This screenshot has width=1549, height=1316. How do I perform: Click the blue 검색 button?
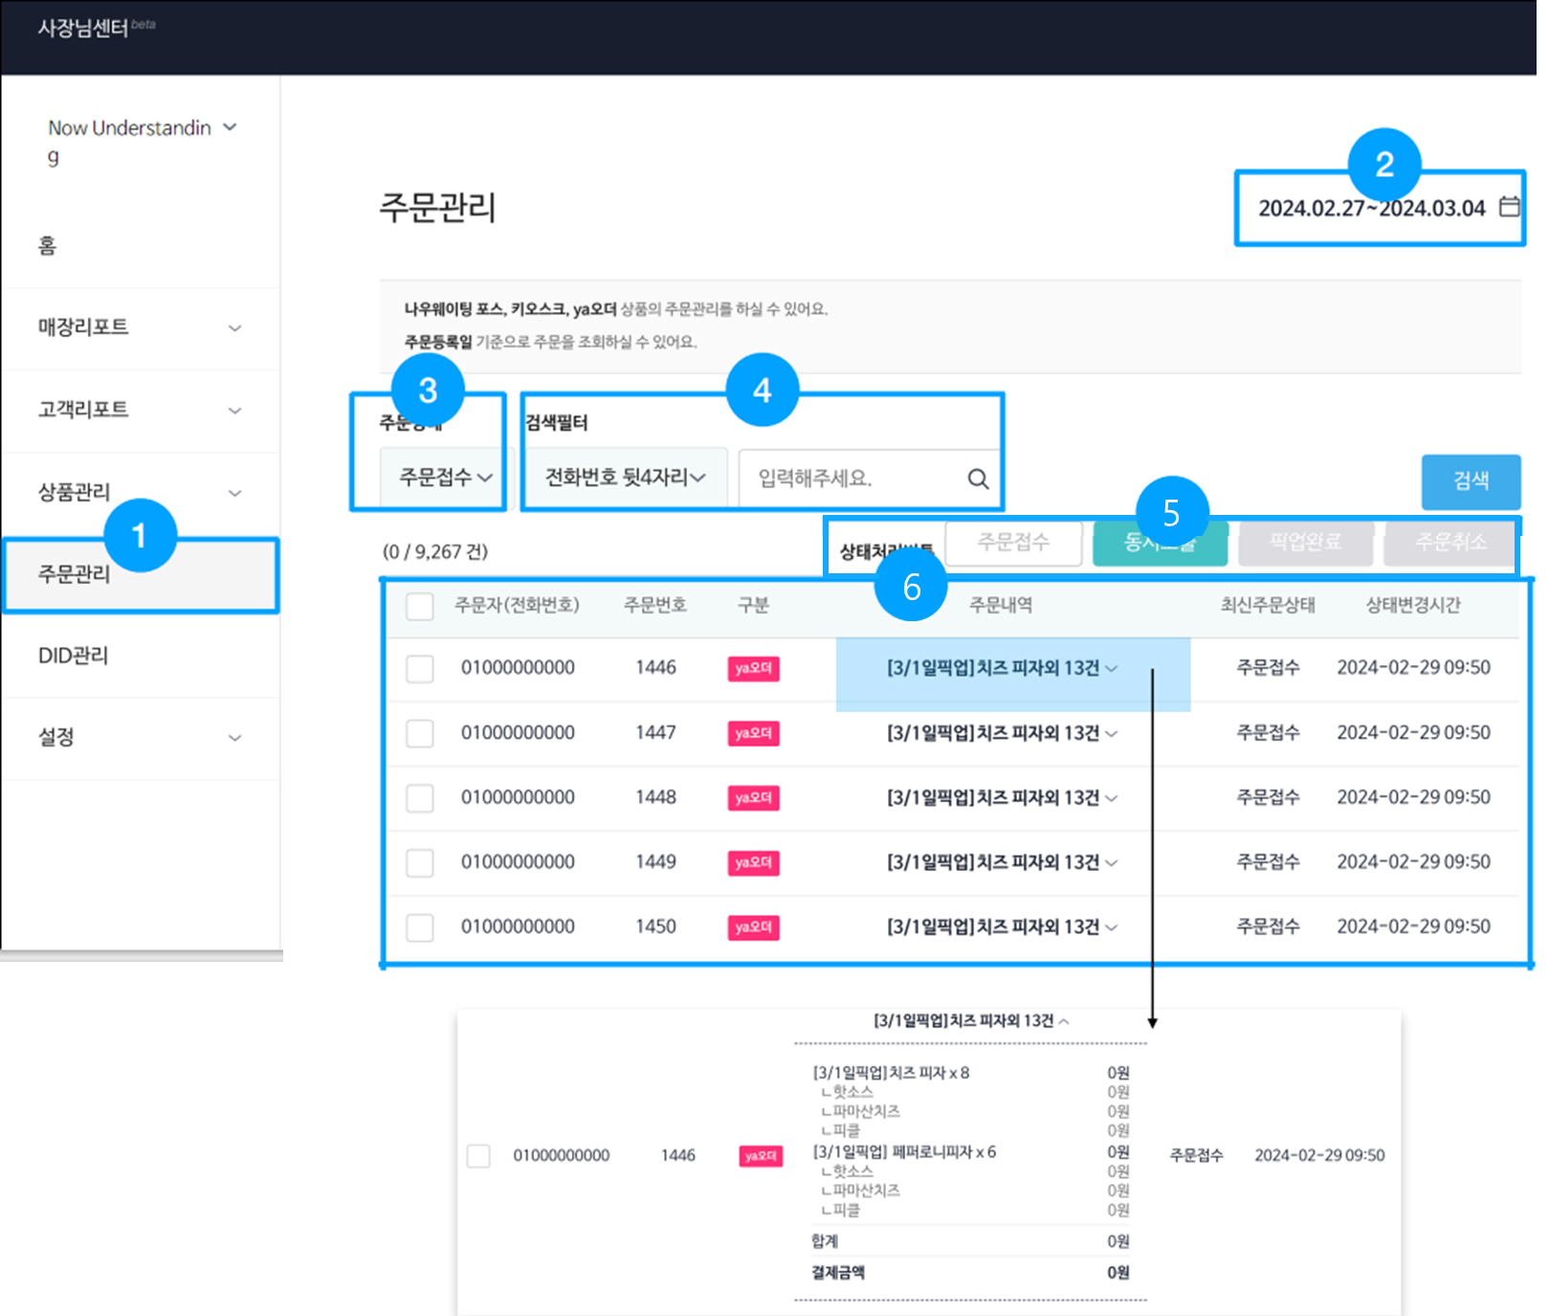1471,481
